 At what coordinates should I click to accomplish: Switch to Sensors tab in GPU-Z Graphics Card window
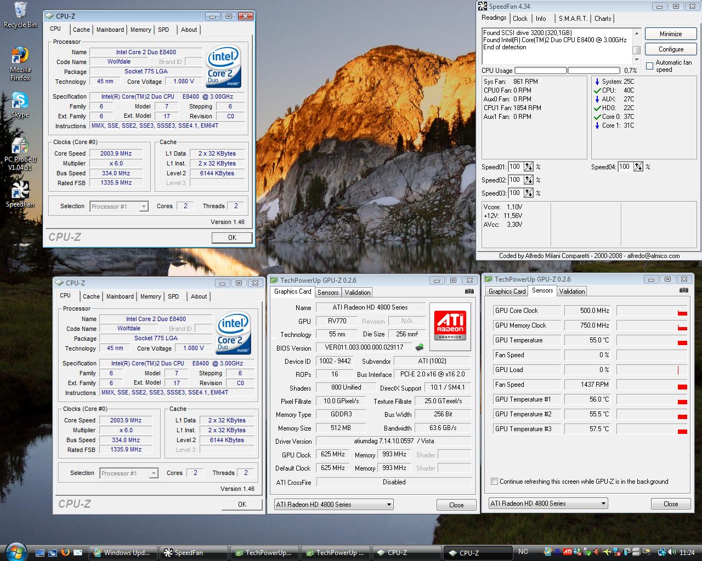328,293
